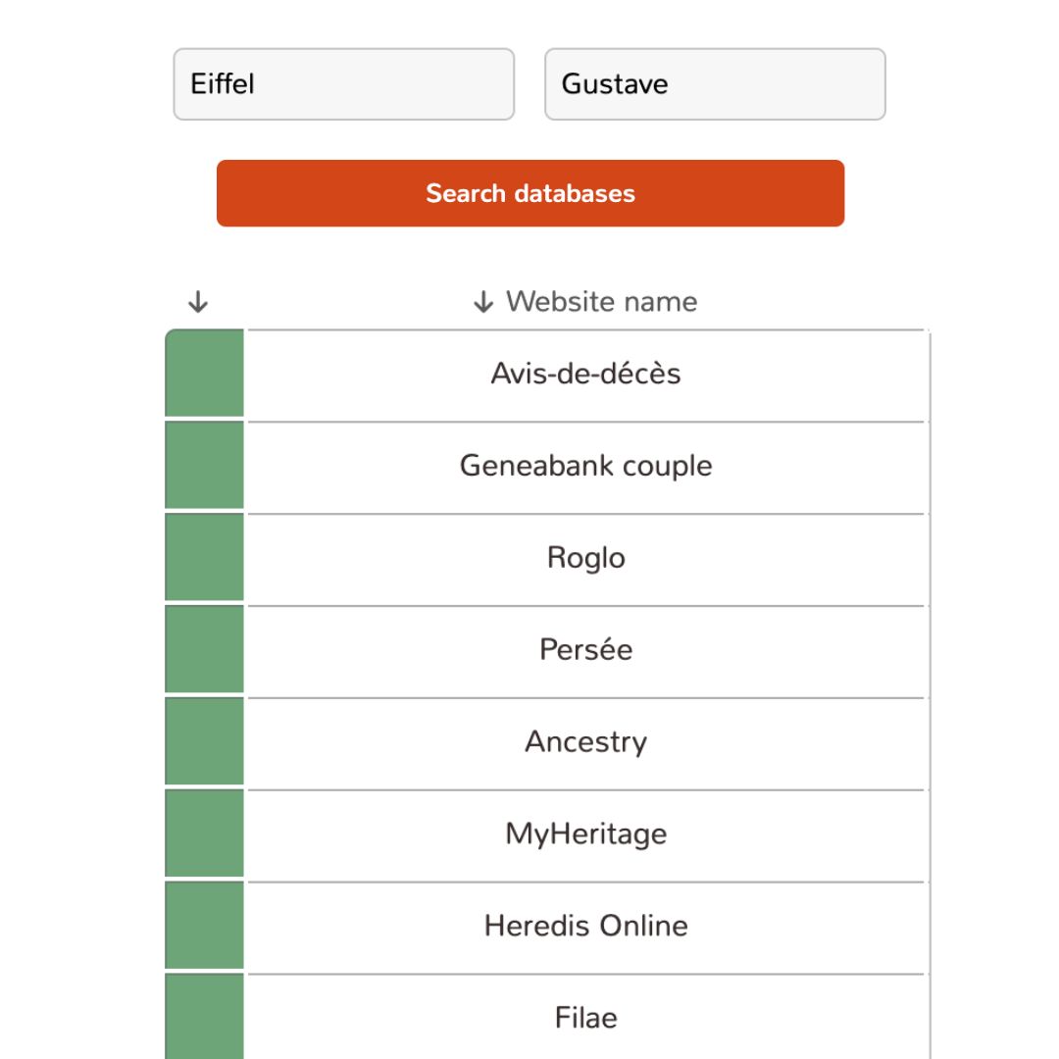Select the Roglo website row

point(587,558)
